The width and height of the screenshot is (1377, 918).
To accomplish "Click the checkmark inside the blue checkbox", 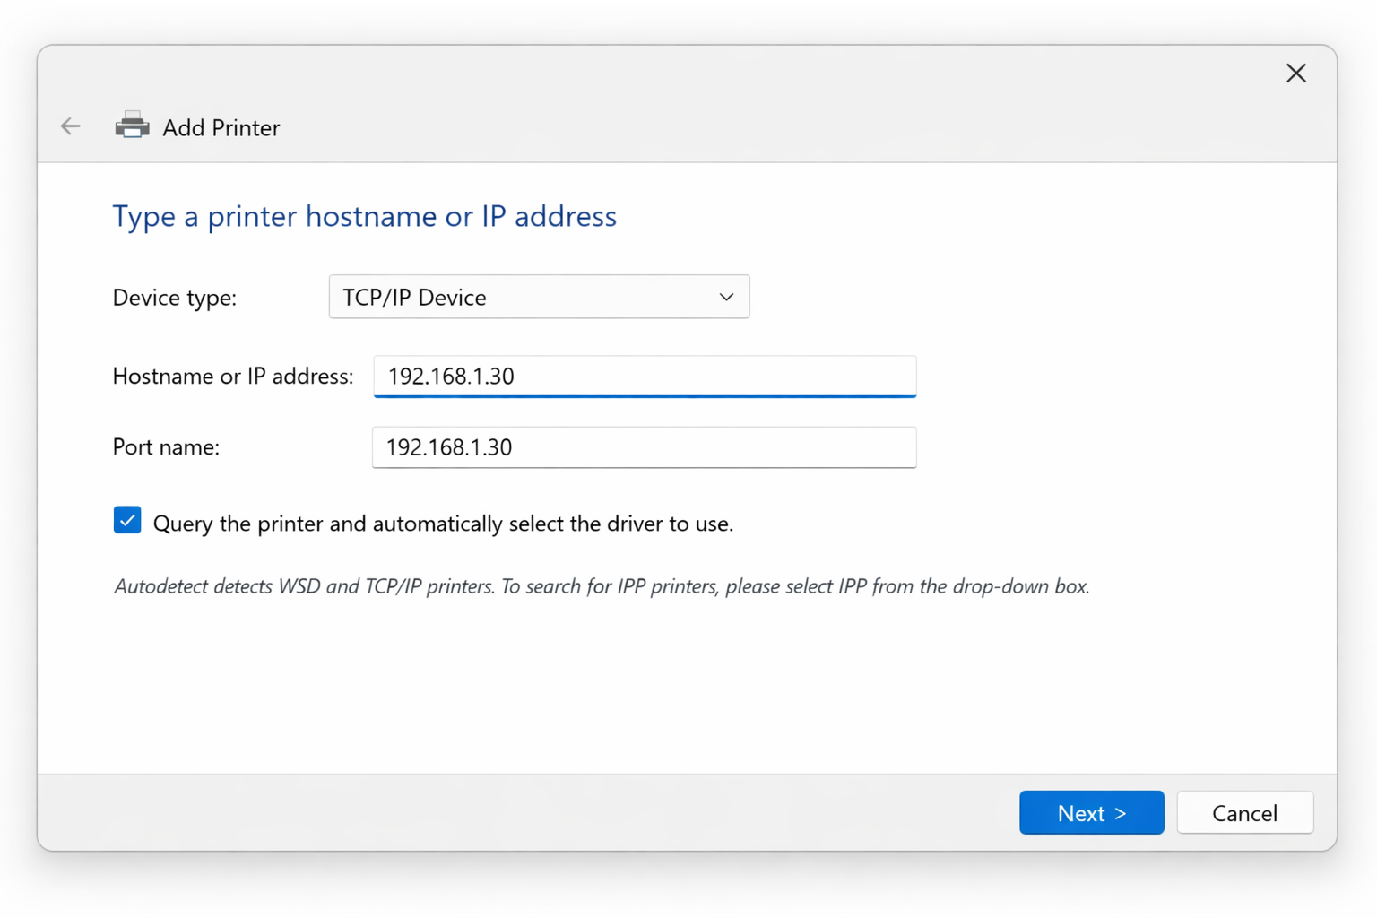I will click(127, 520).
